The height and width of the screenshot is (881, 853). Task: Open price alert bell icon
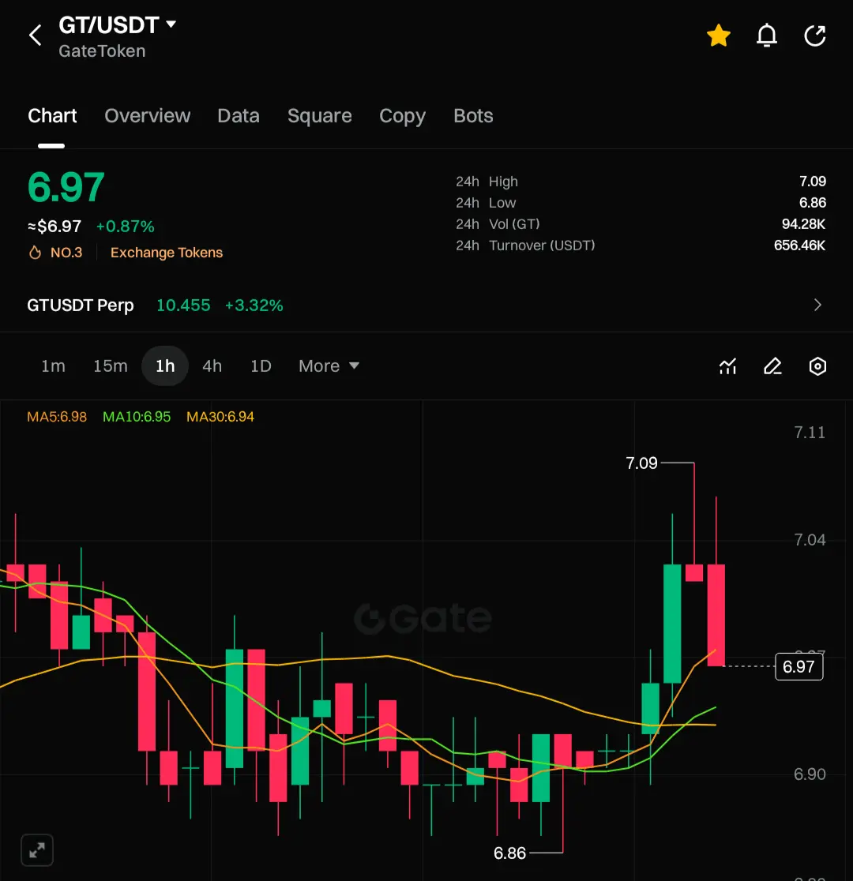[766, 36]
